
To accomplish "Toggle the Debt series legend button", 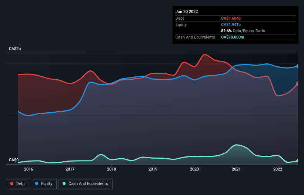I will [17, 184].
